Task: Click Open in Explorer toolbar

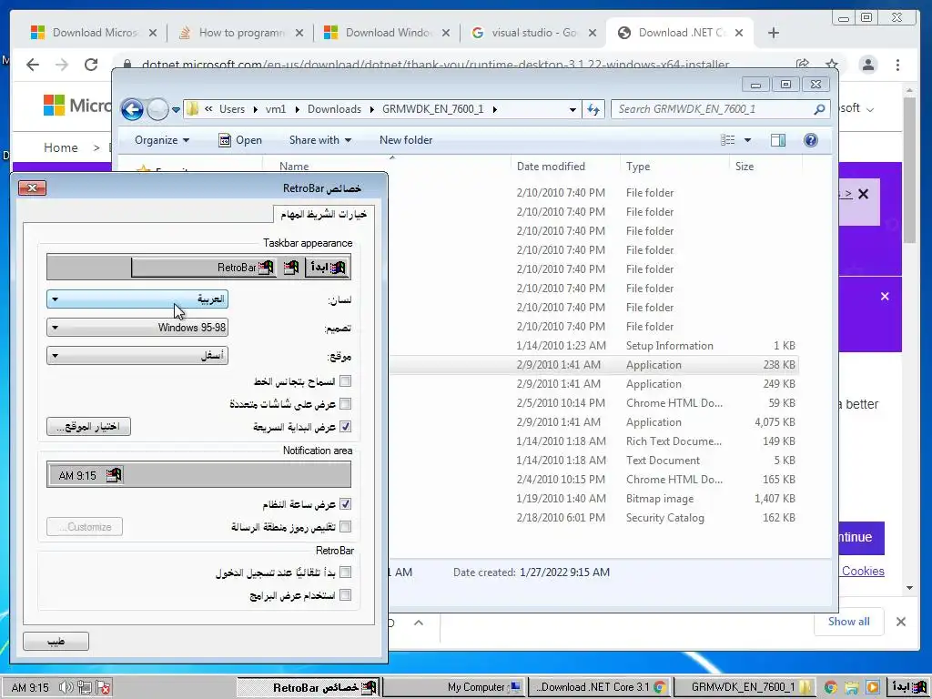Action: 240,140
